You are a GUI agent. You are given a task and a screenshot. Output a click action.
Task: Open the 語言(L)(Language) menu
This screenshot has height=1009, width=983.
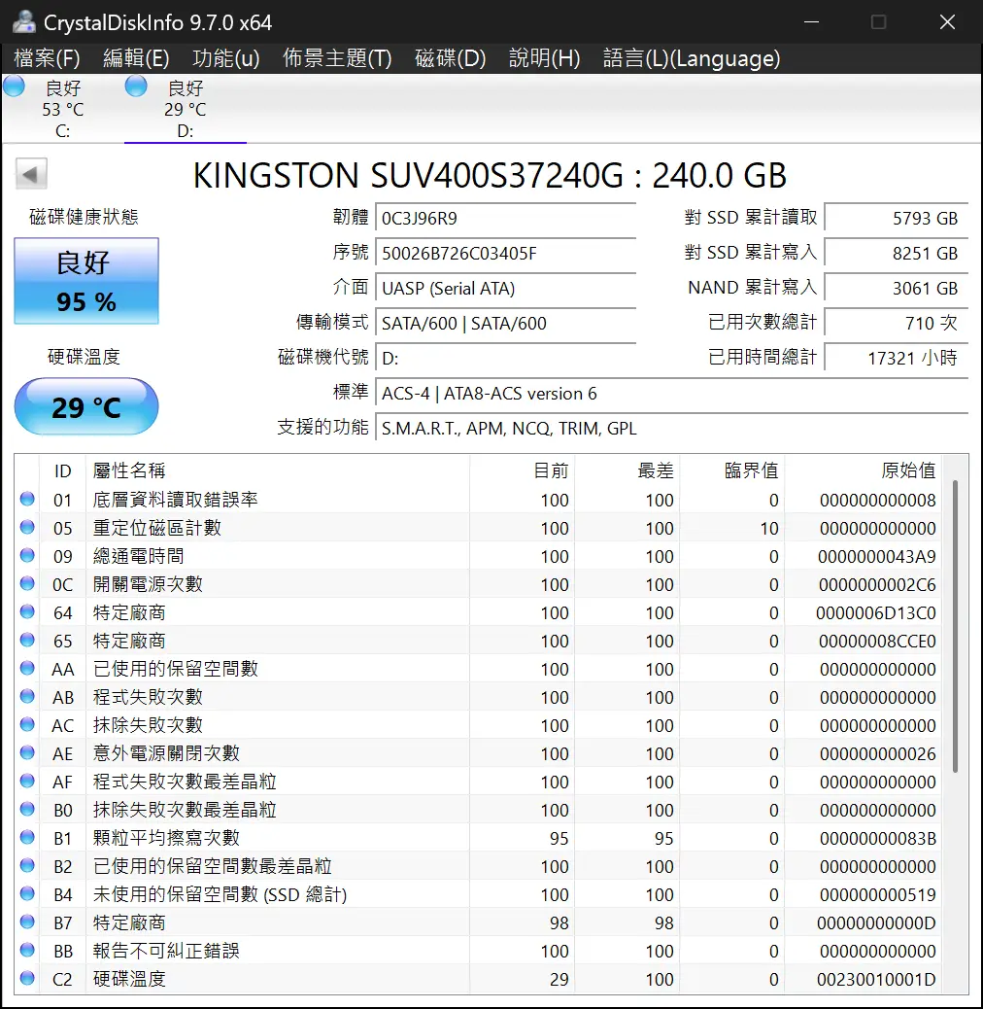[x=692, y=58]
